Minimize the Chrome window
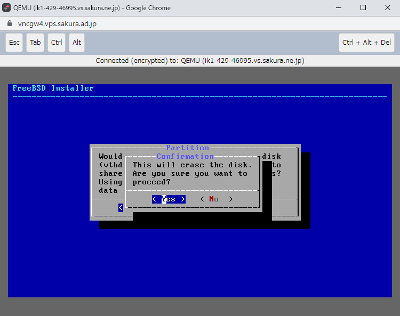 (338, 7)
